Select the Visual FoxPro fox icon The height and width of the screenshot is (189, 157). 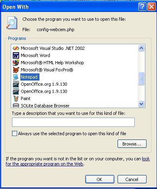[16, 70]
